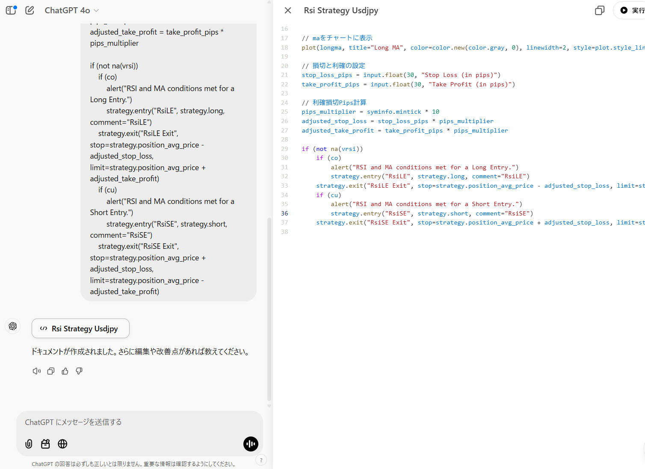645x469 pixels.
Task: Click the ChatGPT accuracy disclaimer text
Action: pyautogui.click(x=134, y=464)
